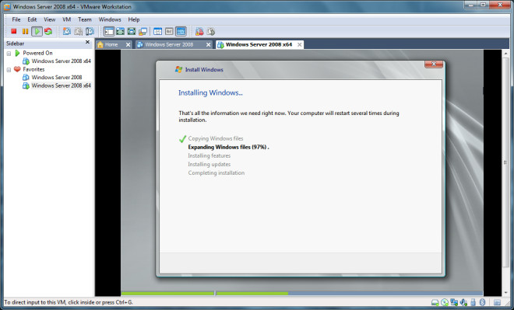Collapse the Powered On tree group
Image resolution: width=514 pixels, height=310 pixels.
9,54
